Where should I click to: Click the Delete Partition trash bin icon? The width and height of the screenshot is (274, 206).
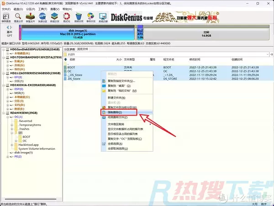[79, 16]
